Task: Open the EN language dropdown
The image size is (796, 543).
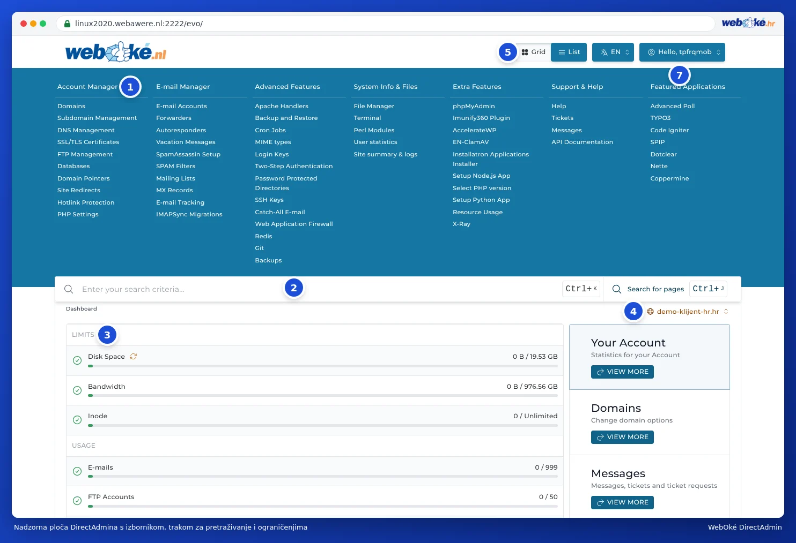Action: tap(613, 52)
